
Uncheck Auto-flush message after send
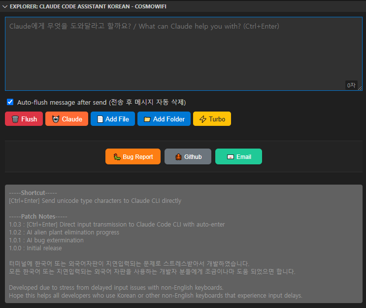tap(10, 102)
